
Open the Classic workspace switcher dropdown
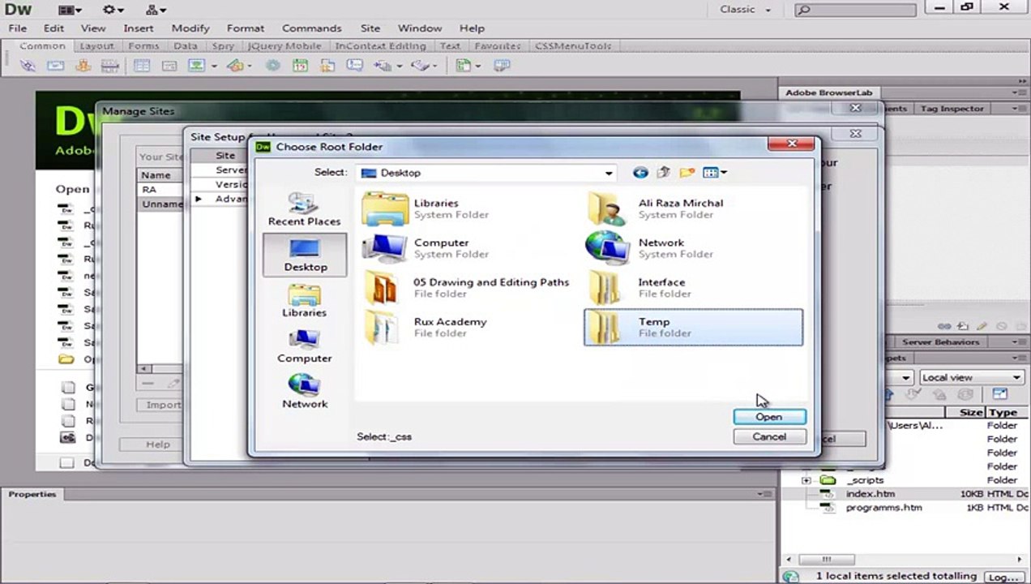click(x=746, y=10)
